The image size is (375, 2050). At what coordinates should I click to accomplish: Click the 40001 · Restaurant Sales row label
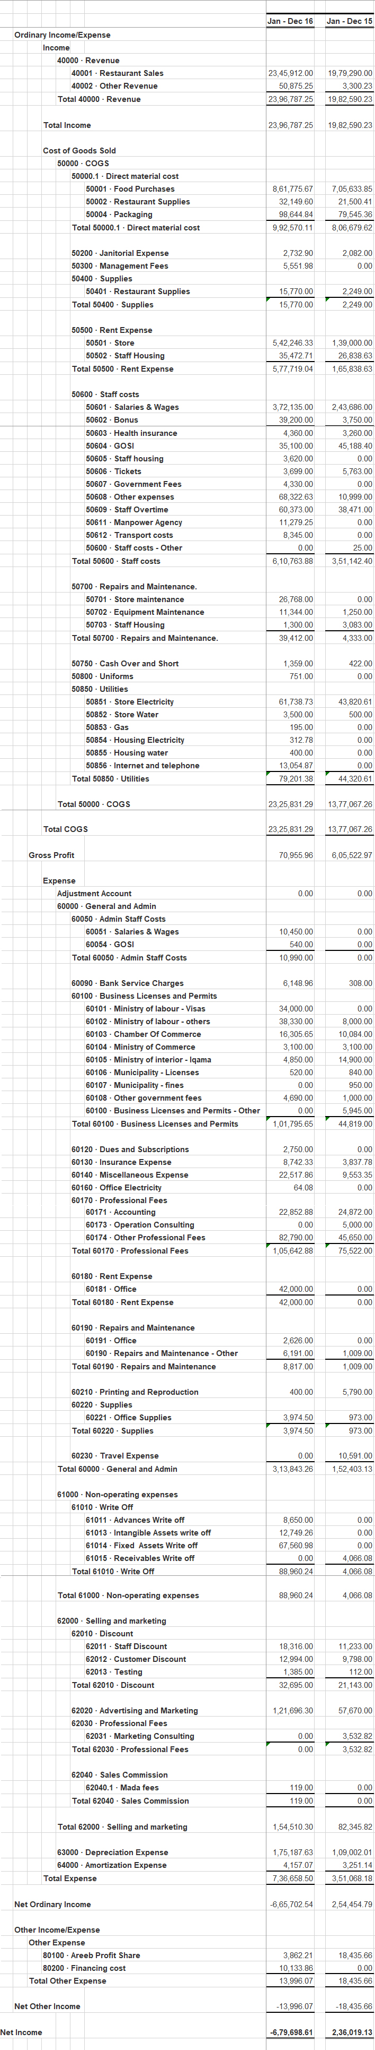[x=118, y=73]
